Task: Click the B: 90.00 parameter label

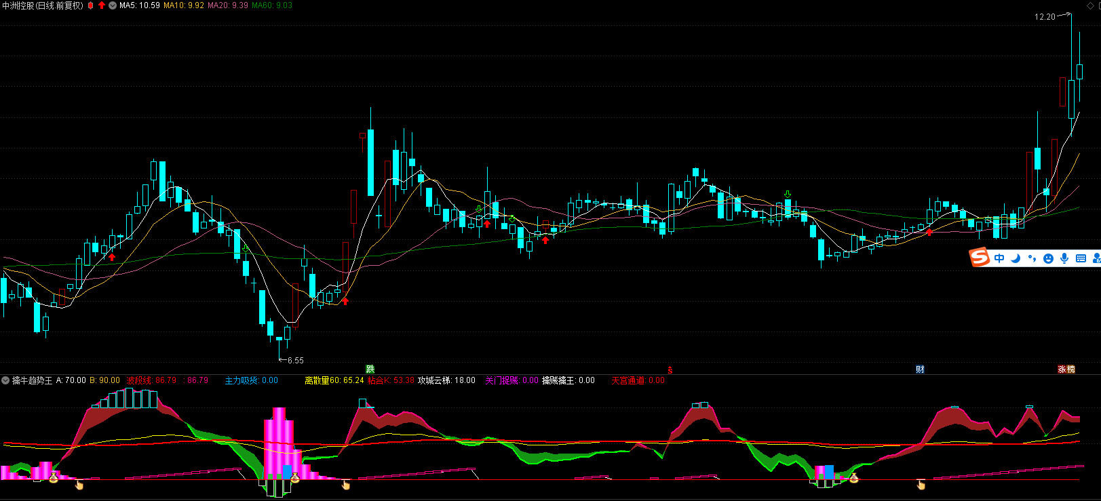Action: coord(104,380)
